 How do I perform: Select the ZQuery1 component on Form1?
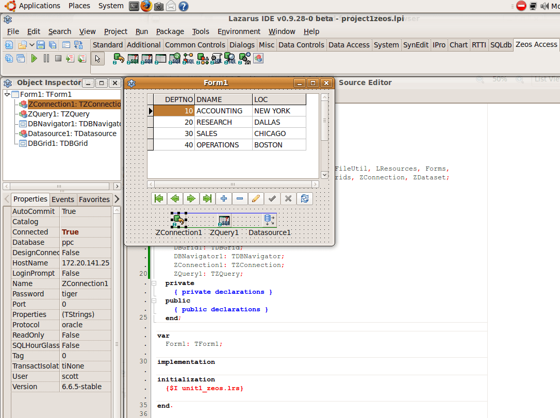tap(224, 221)
